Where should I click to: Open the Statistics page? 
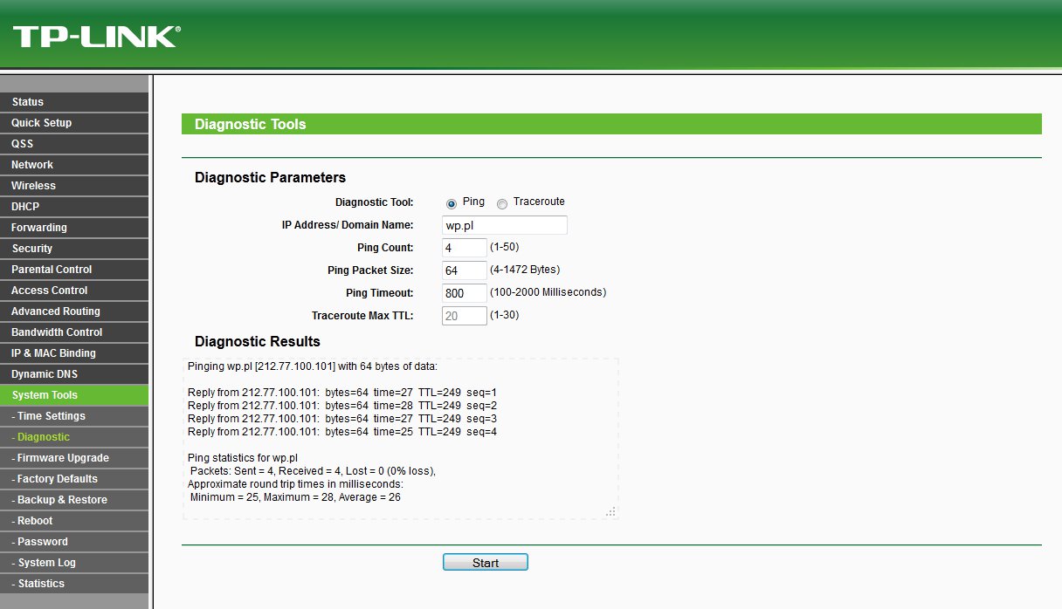coord(74,584)
